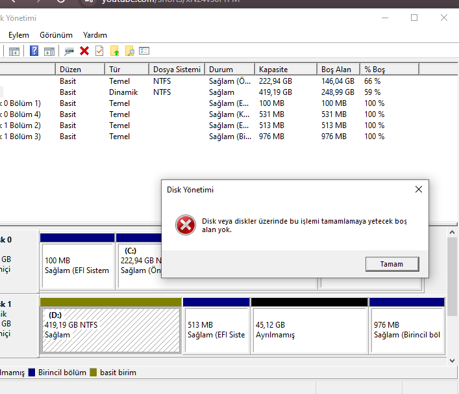Maximize the Disk Yönetimi window
The width and height of the screenshot is (459, 394).
pyautogui.click(x=414, y=18)
